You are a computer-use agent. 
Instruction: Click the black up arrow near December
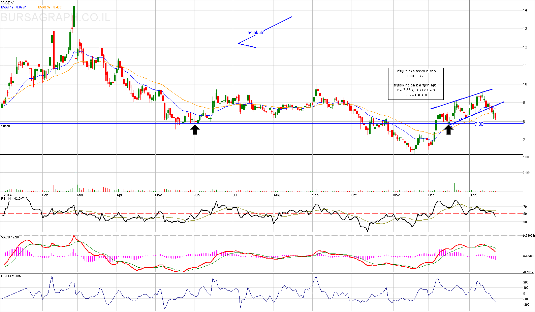[x=448, y=129]
